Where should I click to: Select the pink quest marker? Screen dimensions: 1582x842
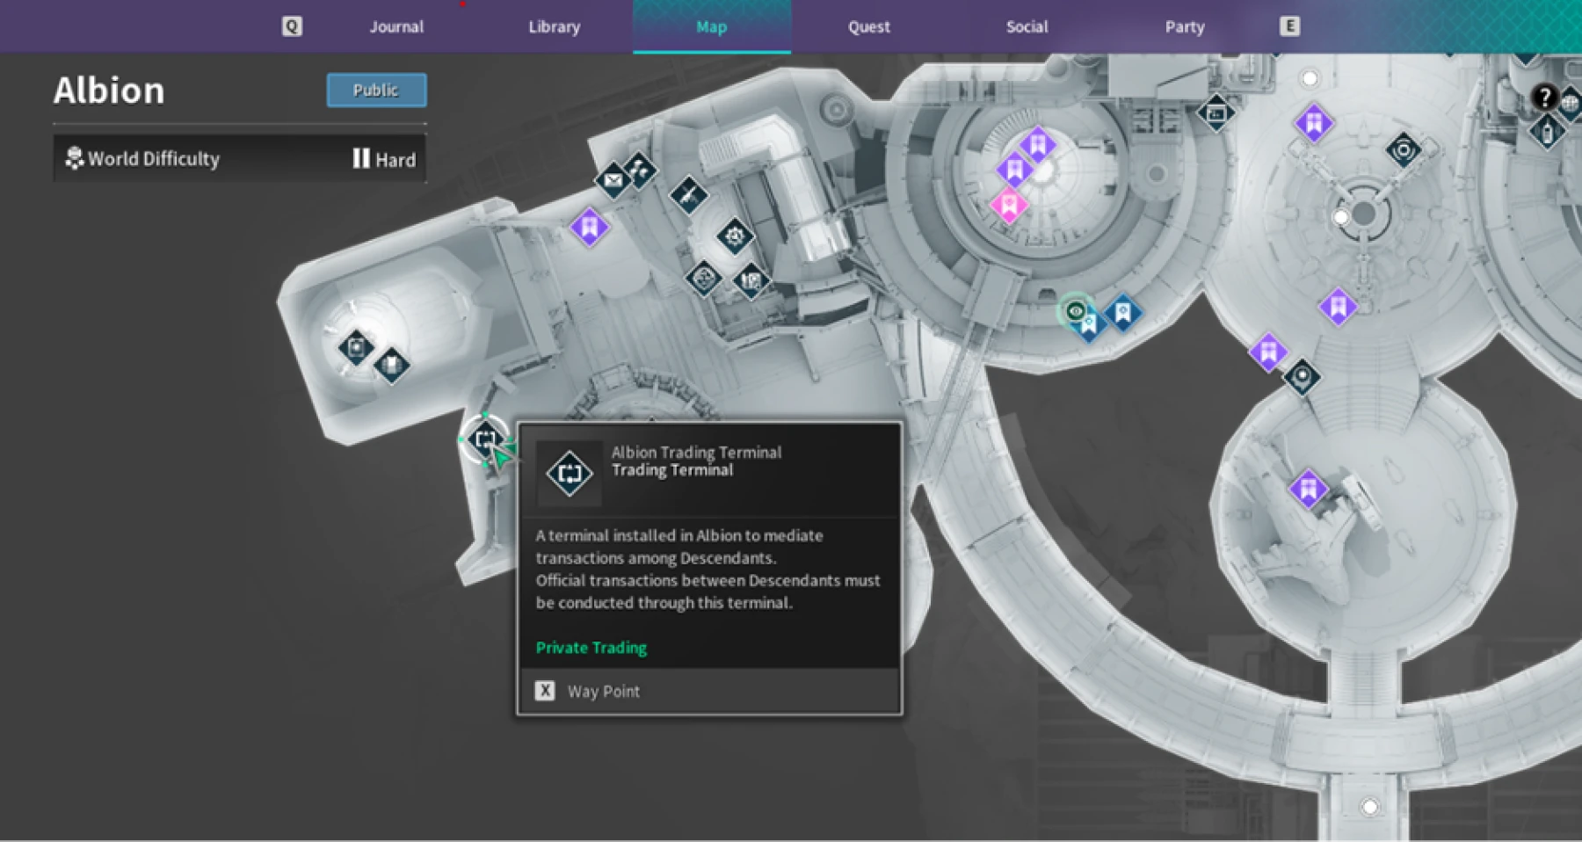pyautogui.click(x=1008, y=206)
